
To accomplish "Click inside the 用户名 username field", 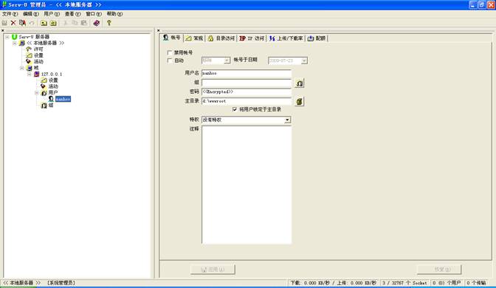I will [x=246, y=73].
